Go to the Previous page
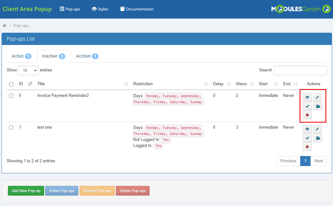The height and width of the screenshot is (206, 333). pos(288,161)
